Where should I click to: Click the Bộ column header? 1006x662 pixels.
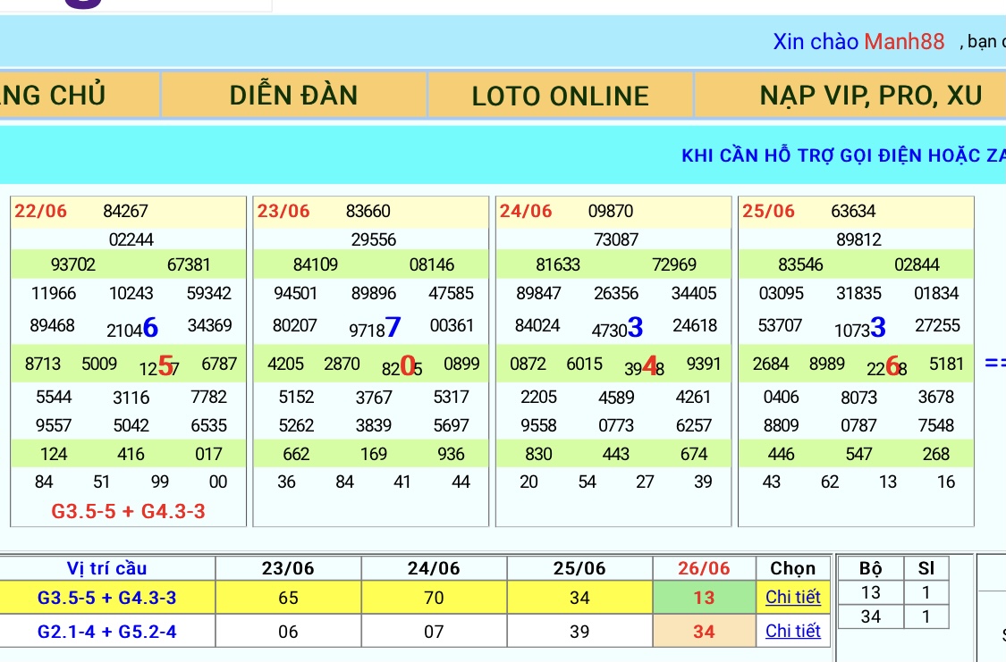click(x=869, y=568)
